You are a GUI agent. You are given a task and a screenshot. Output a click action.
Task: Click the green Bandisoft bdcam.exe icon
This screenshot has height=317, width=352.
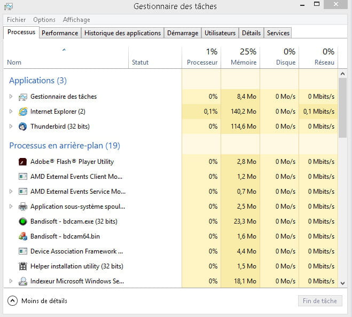point(22,221)
